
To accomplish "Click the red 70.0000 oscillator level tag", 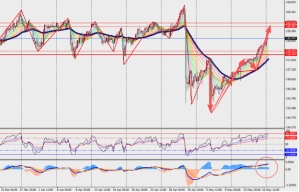I will tap(291, 138).
